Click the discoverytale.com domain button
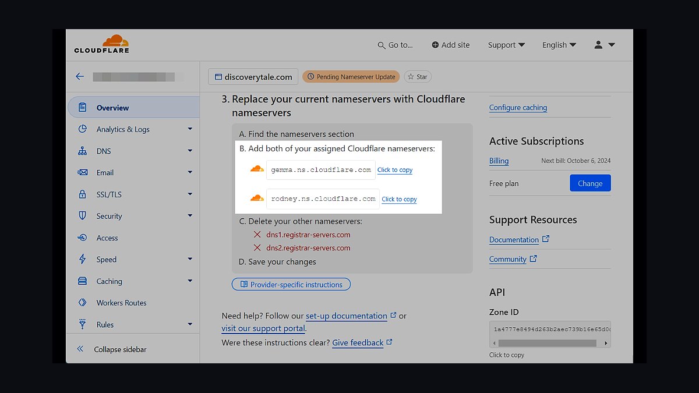This screenshot has width=699, height=393. (253, 77)
